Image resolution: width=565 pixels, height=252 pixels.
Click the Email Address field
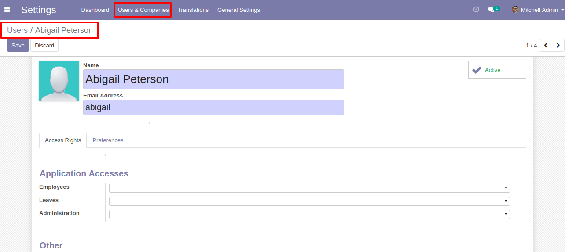click(213, 107)
